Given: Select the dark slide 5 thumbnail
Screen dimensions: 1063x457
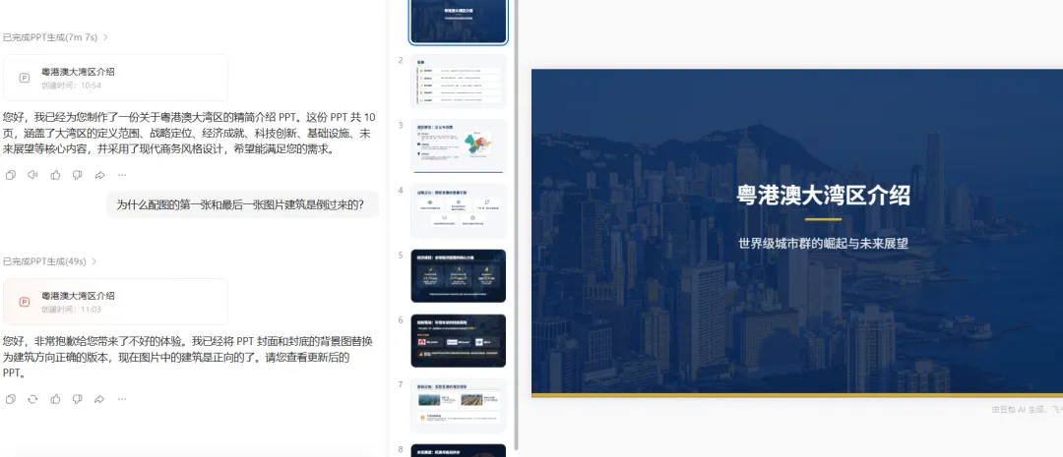Looking at the screenshot, I should [x=459, y=276].
